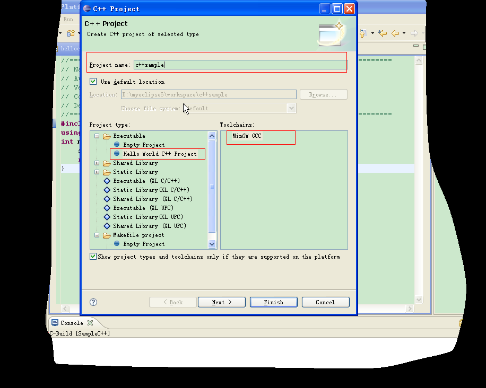Cancel the C++ Project wizard
This screenshot has width=486, height=388.
[x=325, y=302]
